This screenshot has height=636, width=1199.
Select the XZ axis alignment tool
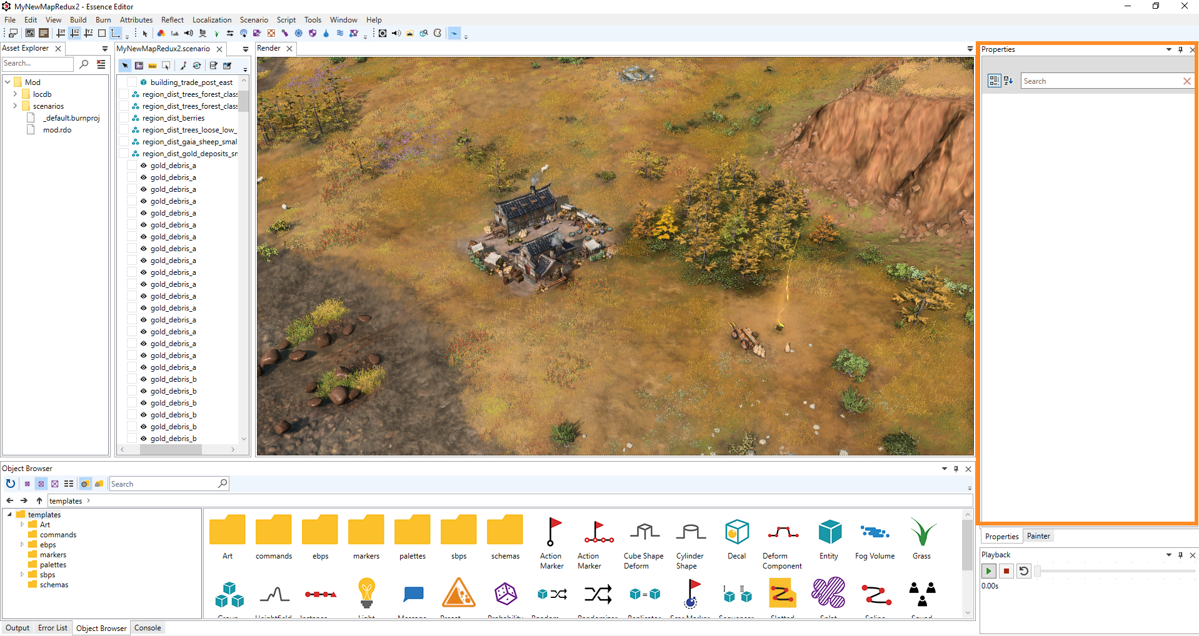pos(74,33)
